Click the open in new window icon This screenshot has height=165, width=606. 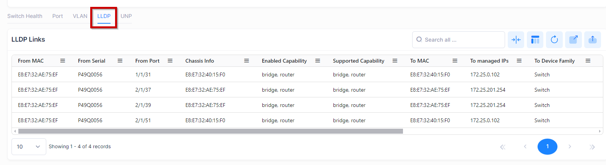pos(573,40)
